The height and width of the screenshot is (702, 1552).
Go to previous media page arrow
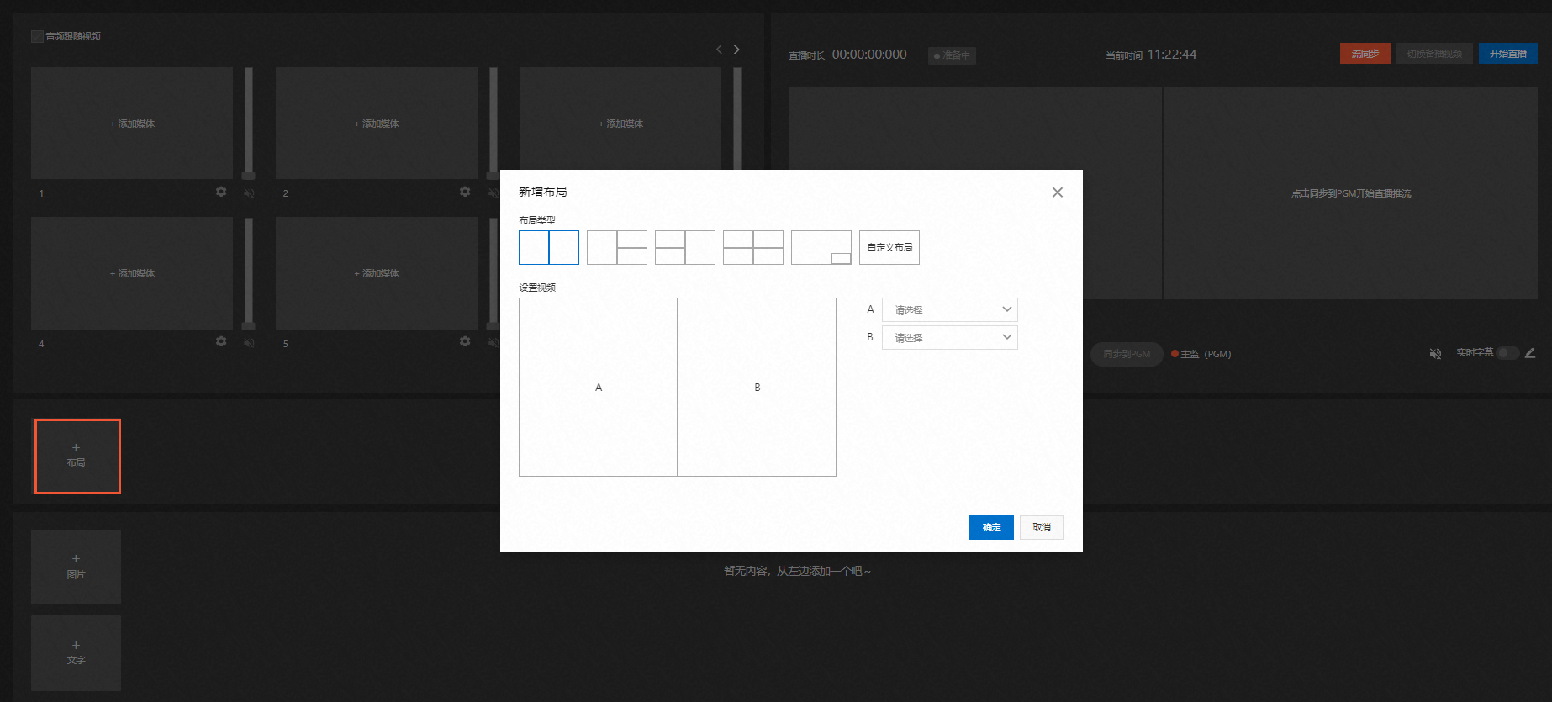[719, 50]
